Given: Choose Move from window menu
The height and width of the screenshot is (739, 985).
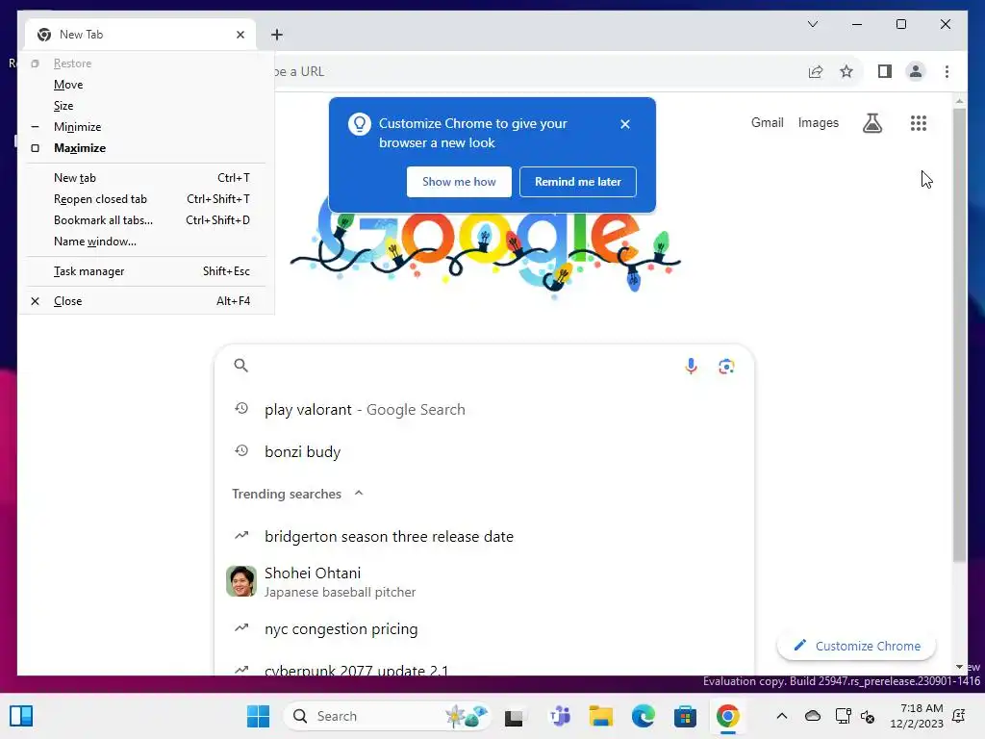Looking at the screenshot, I should [146, 85].
